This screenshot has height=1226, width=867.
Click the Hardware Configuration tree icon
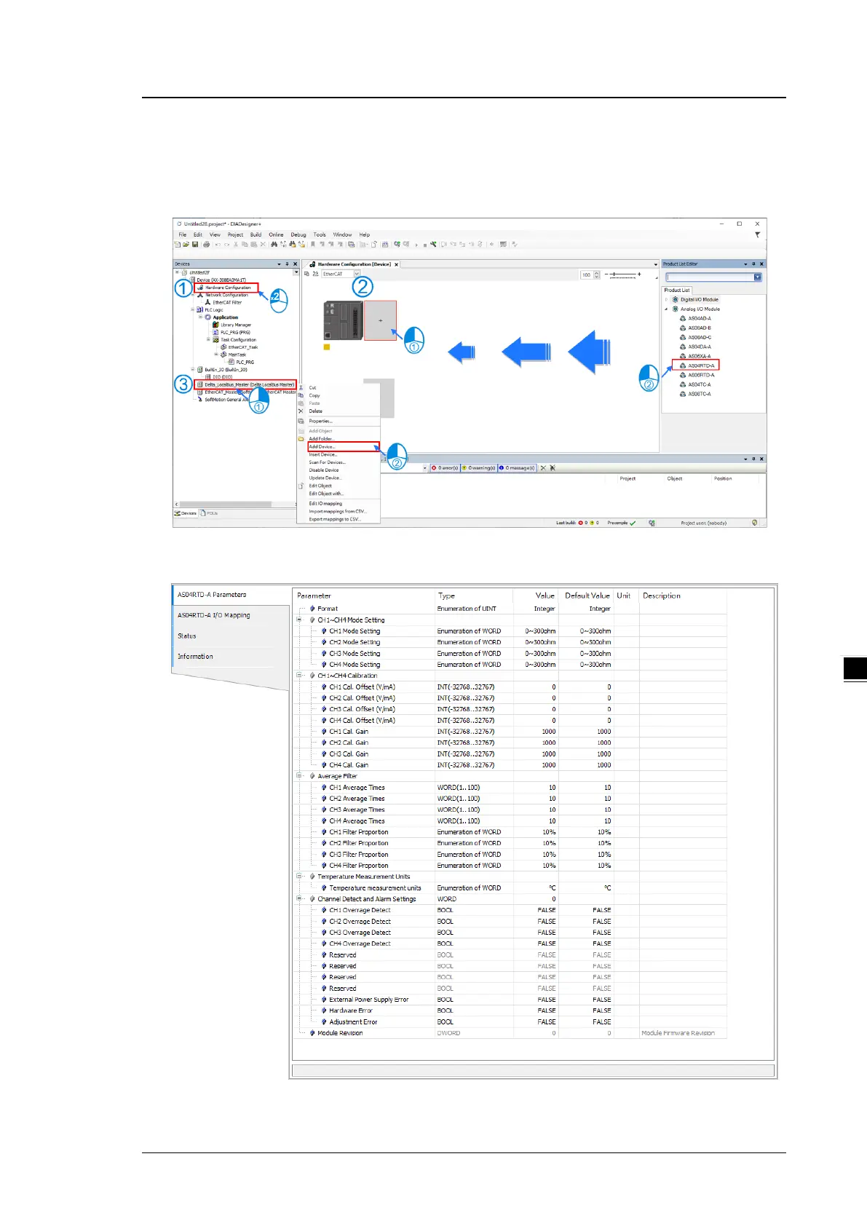[x=200, y=288]
